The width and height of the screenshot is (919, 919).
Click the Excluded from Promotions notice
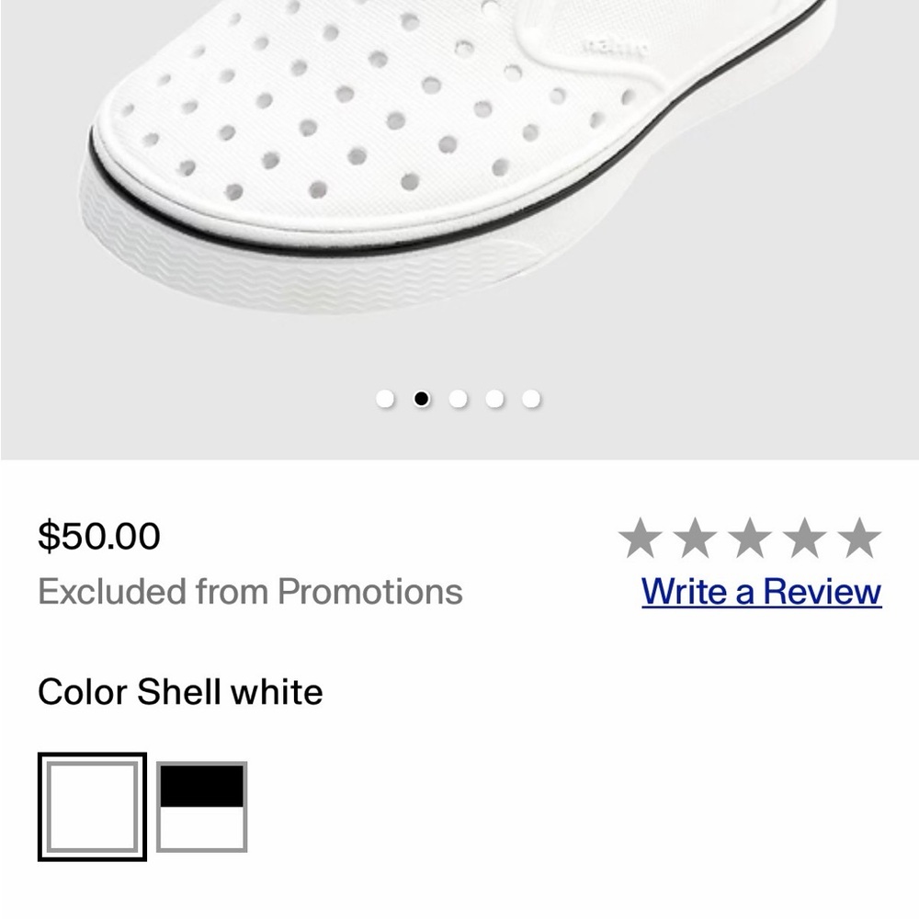click(x=250, y=593)
